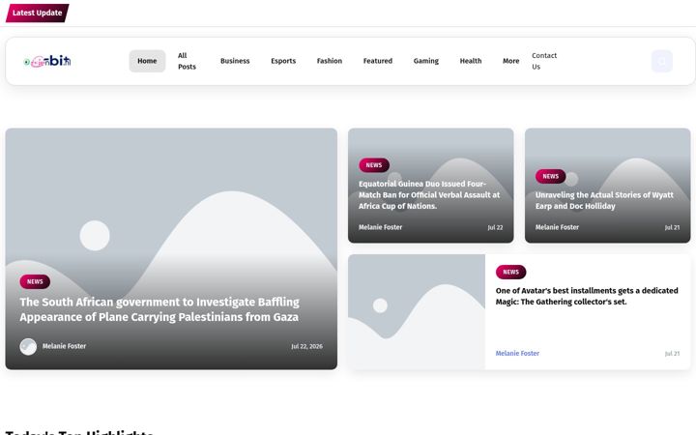Go to the Home menu item
696x435 pixels.
(x=147, y=61)
